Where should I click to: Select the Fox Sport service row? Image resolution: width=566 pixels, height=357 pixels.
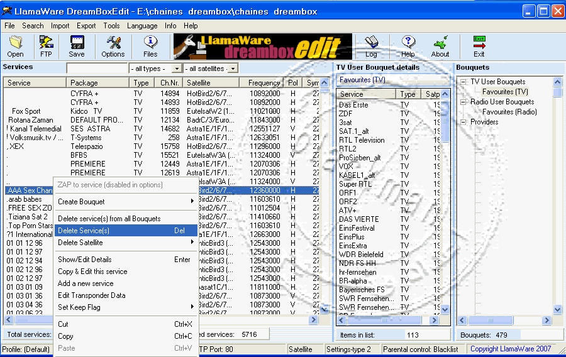(x=162, y=111)
